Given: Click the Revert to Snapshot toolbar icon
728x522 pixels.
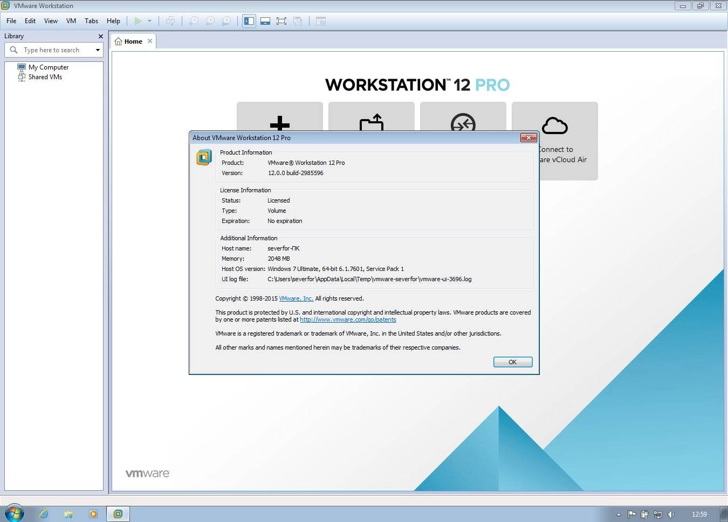Looking at the screenshot, I should click(210, 21).
